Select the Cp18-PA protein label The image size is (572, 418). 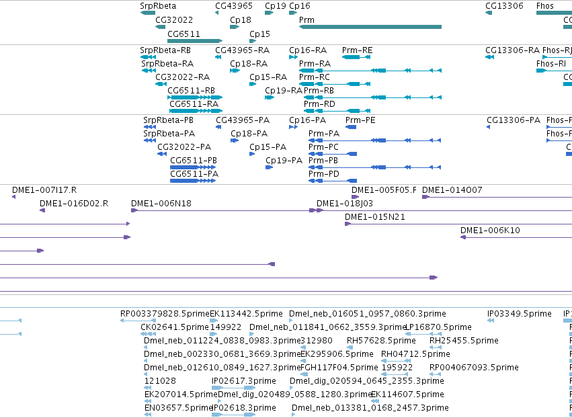(x=249, y=134)
